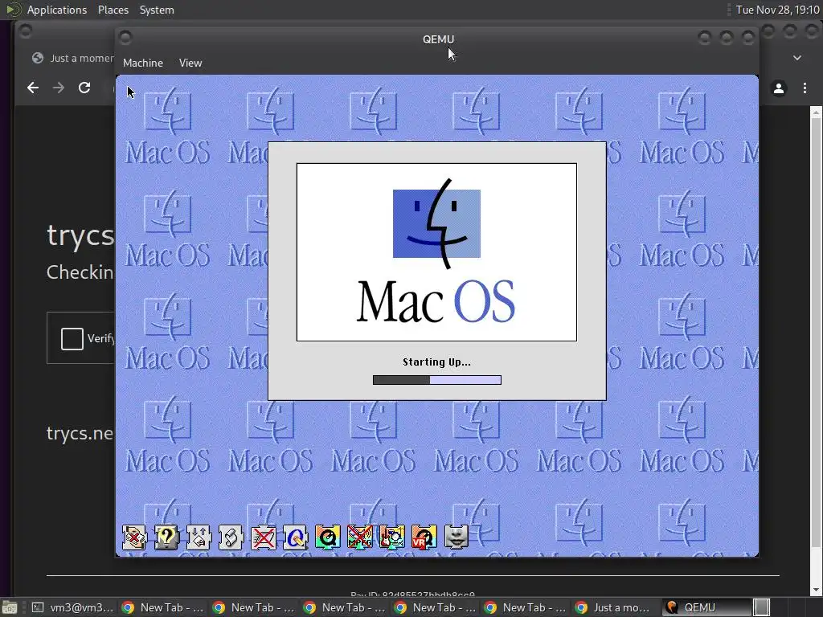Click the QuickTime VR extension icon
The height and width of the screenshot is (617, 823).
[x=424, y=537]
